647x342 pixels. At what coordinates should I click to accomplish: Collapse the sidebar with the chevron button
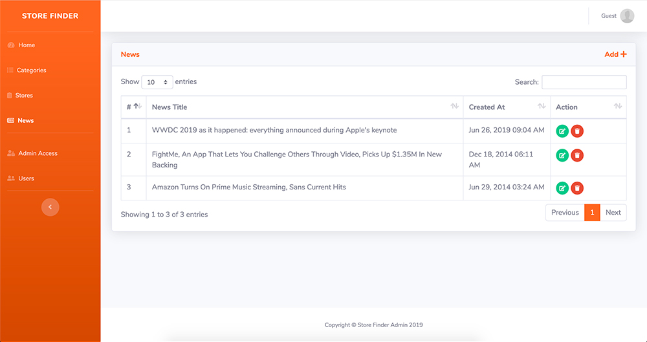[50, 207]
